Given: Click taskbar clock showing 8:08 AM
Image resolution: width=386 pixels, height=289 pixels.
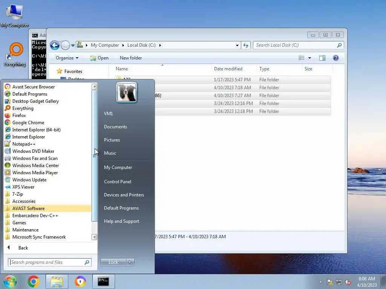Looking at the screenshot, I should [366, 279].
